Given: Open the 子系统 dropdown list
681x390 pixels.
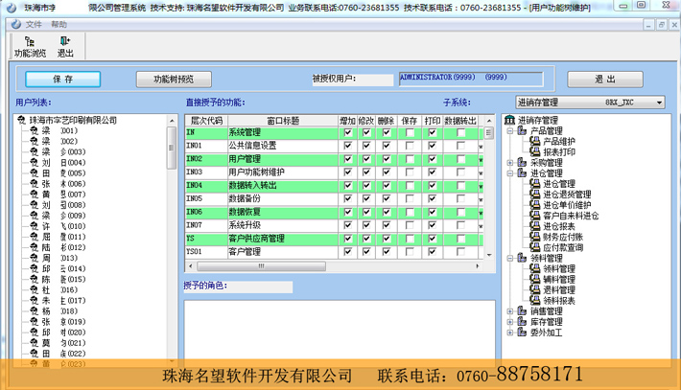Looking at the screenshot, I should [x=659, y=103].
